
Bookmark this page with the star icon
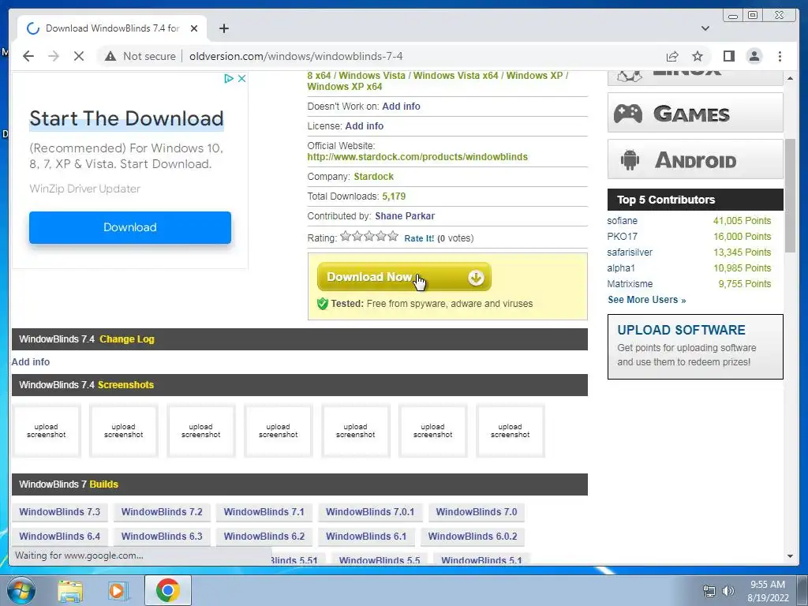698,56
